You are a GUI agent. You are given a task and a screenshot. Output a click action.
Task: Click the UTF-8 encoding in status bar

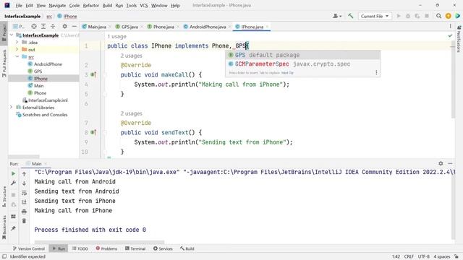pos(424,256)
